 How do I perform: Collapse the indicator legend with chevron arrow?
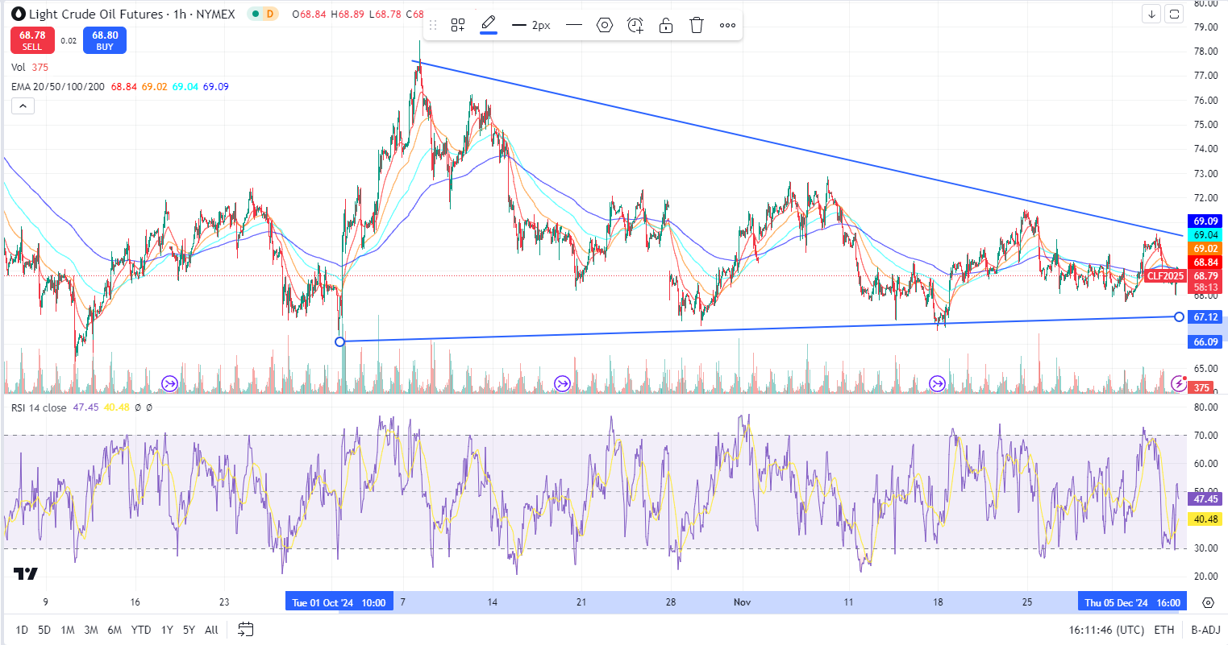23,105
